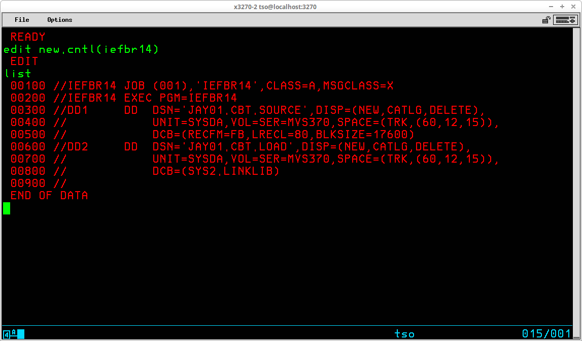Screen dimensions: 582x341
Task: Click the 'edit new.cntl(iefbr14)' command line
Action: [x=81, y=49]
